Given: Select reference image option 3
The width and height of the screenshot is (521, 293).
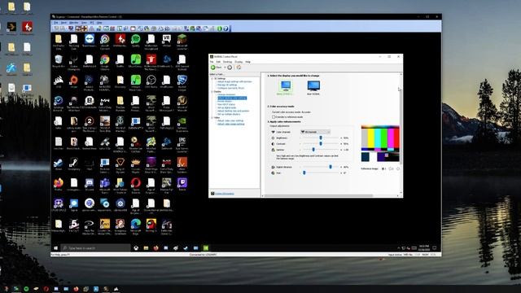Looking at the screenshot, I should [x=398, y=168].
